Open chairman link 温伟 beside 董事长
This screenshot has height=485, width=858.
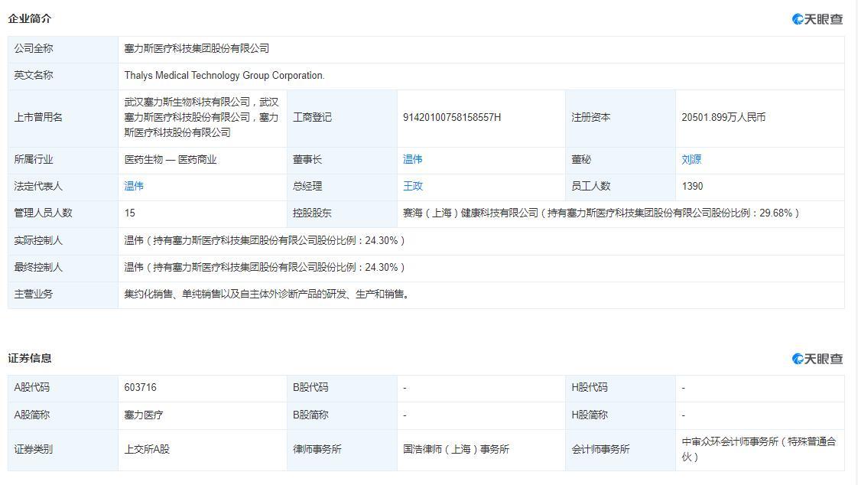[x=413, y=159]
